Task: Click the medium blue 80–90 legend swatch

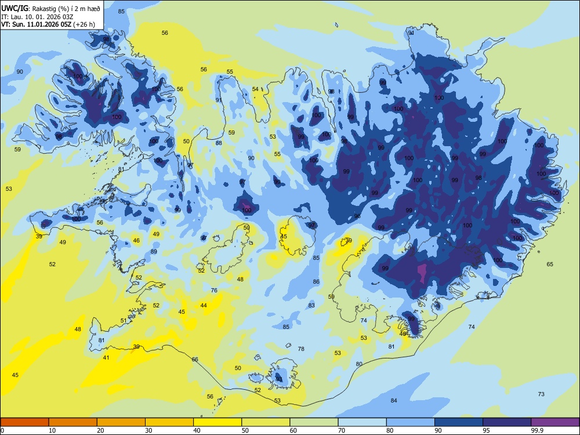Action: tap(410, 422)
